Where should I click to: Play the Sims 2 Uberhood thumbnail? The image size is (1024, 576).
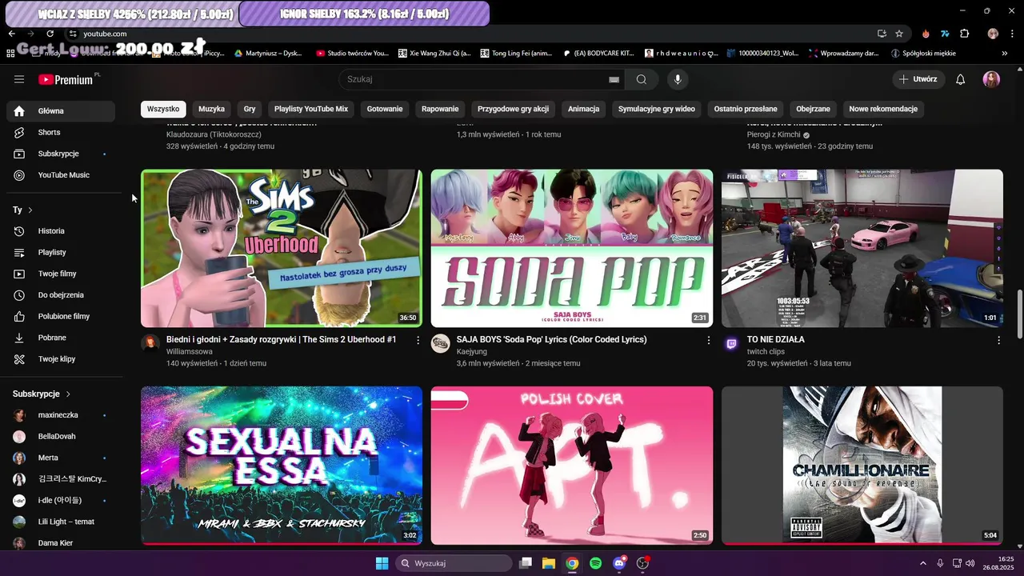pyautogui.click(x=282, y=248)
